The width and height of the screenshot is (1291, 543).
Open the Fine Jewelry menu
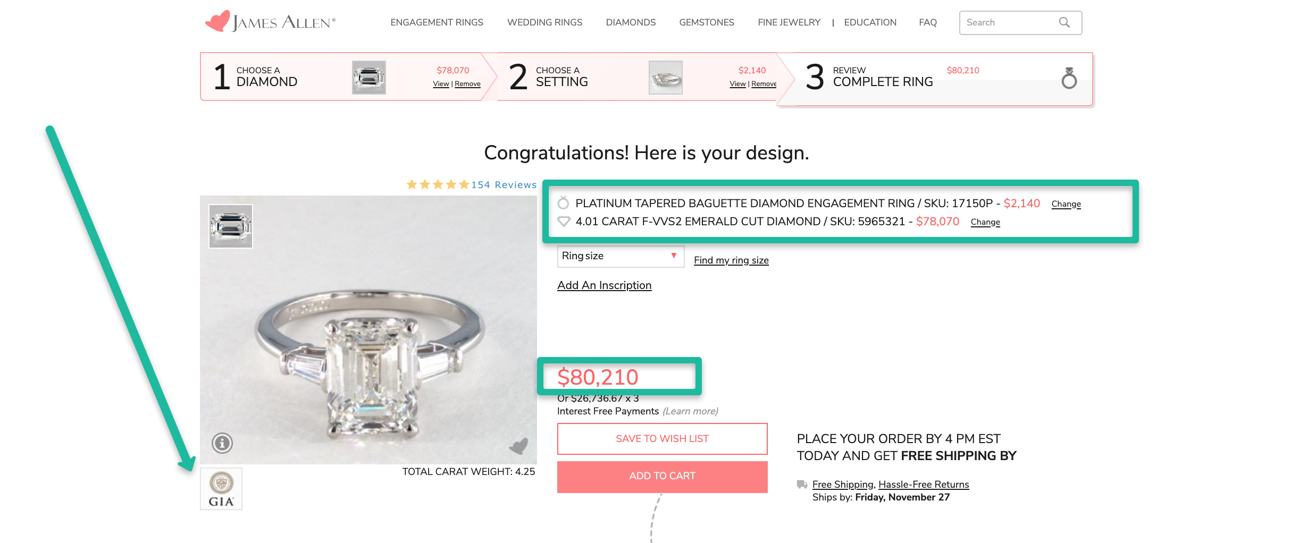point(789,22)
